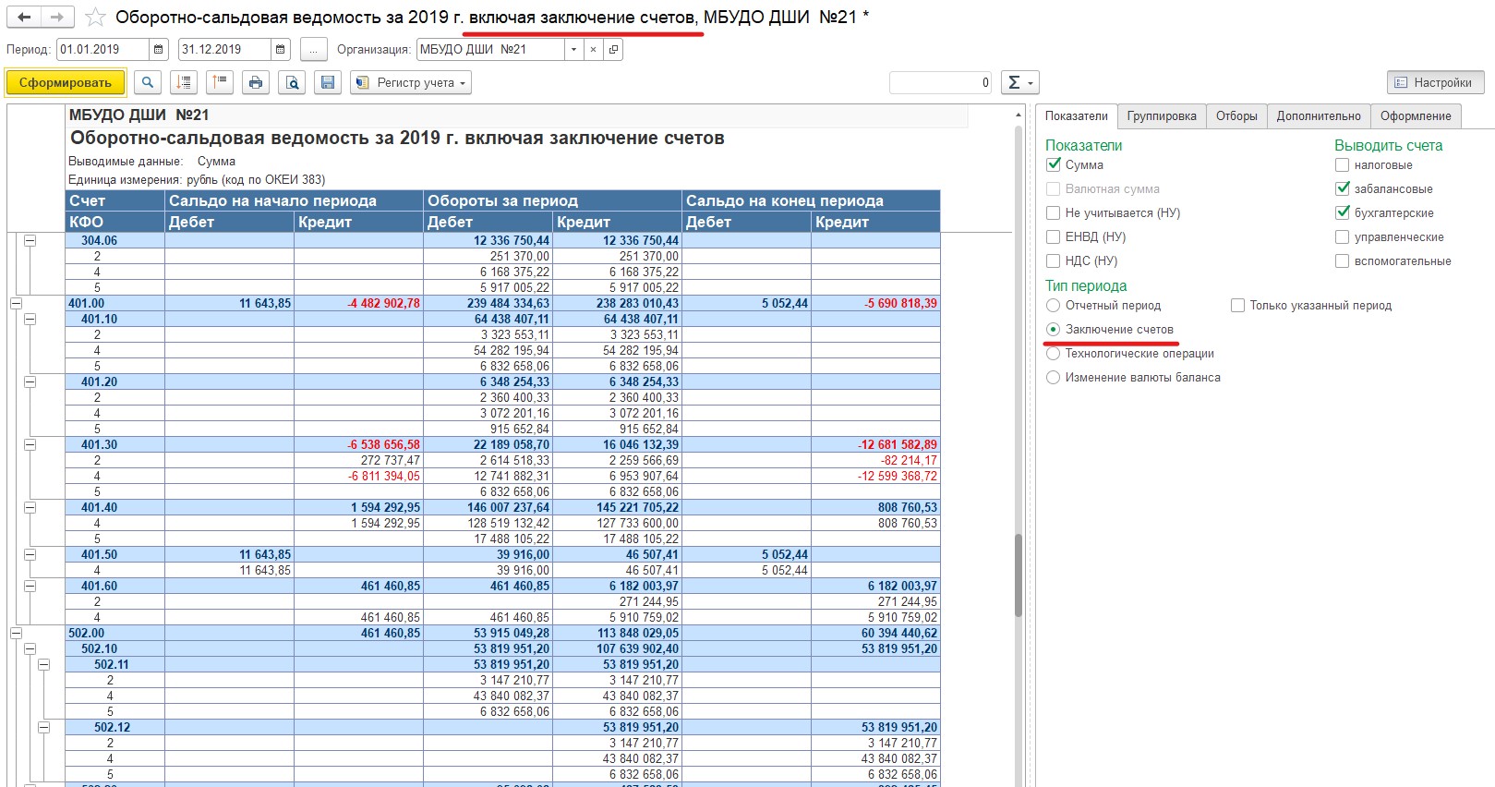Uncheck the 'забалансовые' checkbox
Screen dimensions: 1495x787
[x=1342, y=189]
